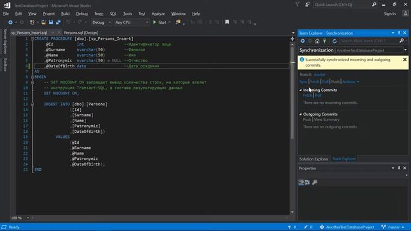This screenshot has height=231, width=411.
Task: Pin the Team Explorer panel
Action: coord(399,33)
